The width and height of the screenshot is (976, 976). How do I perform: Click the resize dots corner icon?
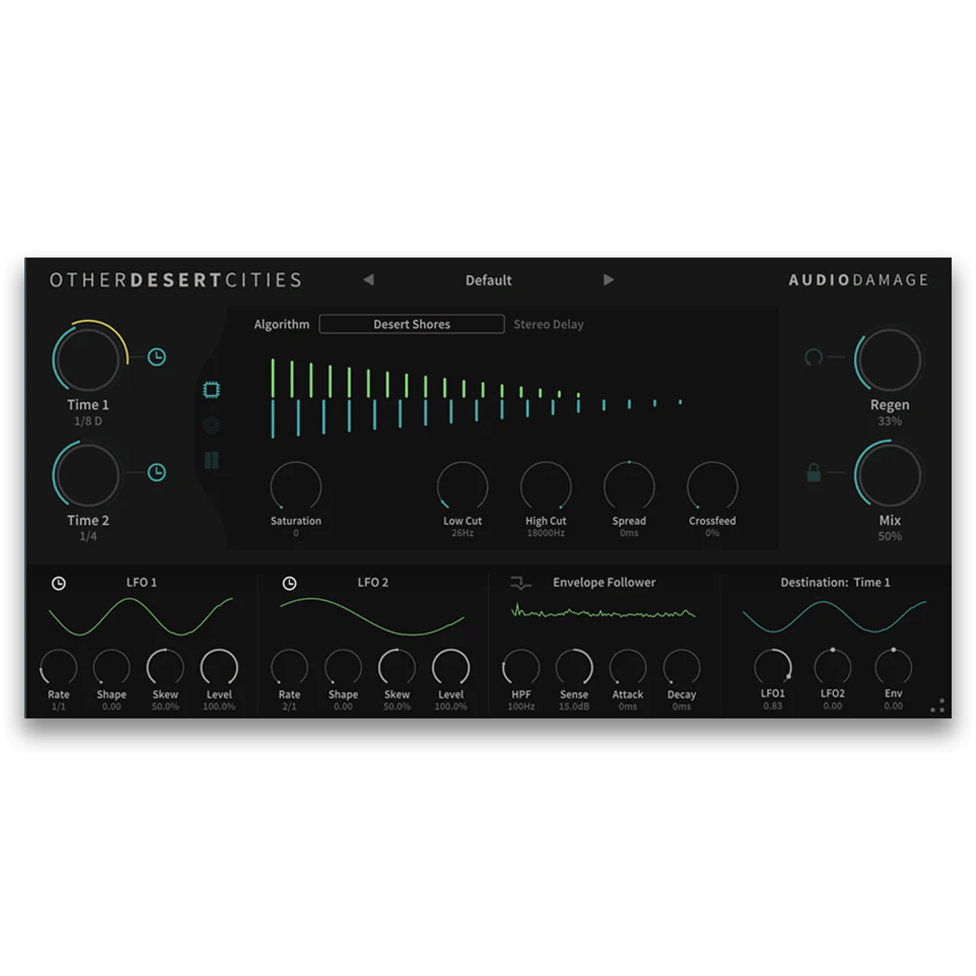[x=937, y=705]
